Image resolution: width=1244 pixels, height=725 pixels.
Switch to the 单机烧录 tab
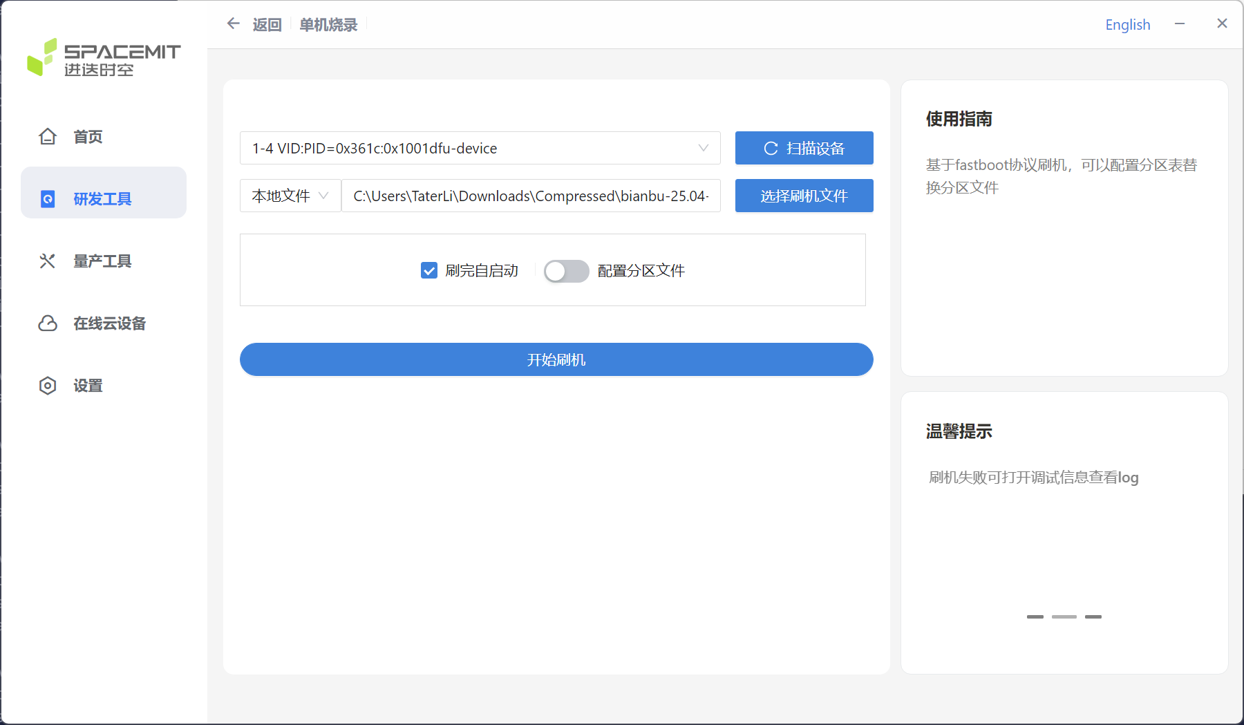(x=328, y=23)
